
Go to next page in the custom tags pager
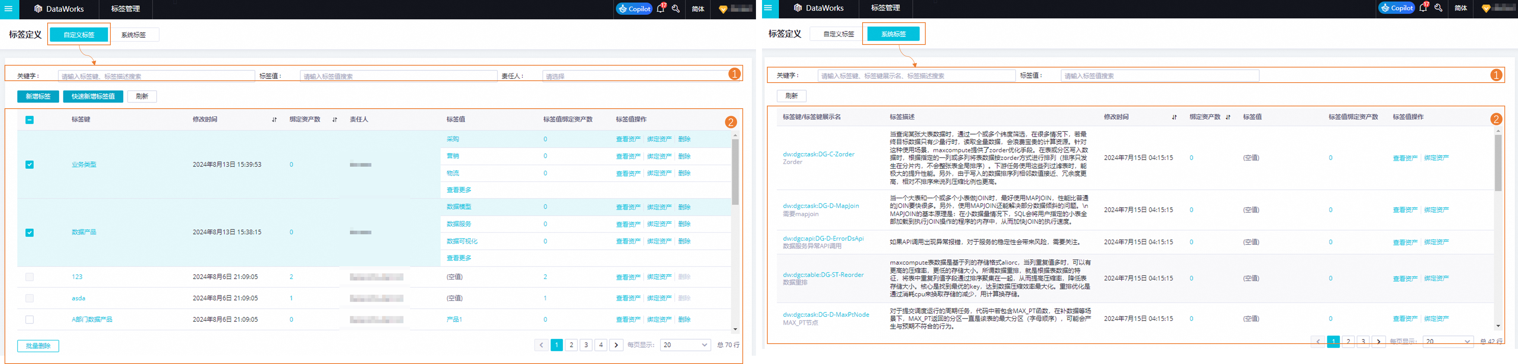coord(616,345)
